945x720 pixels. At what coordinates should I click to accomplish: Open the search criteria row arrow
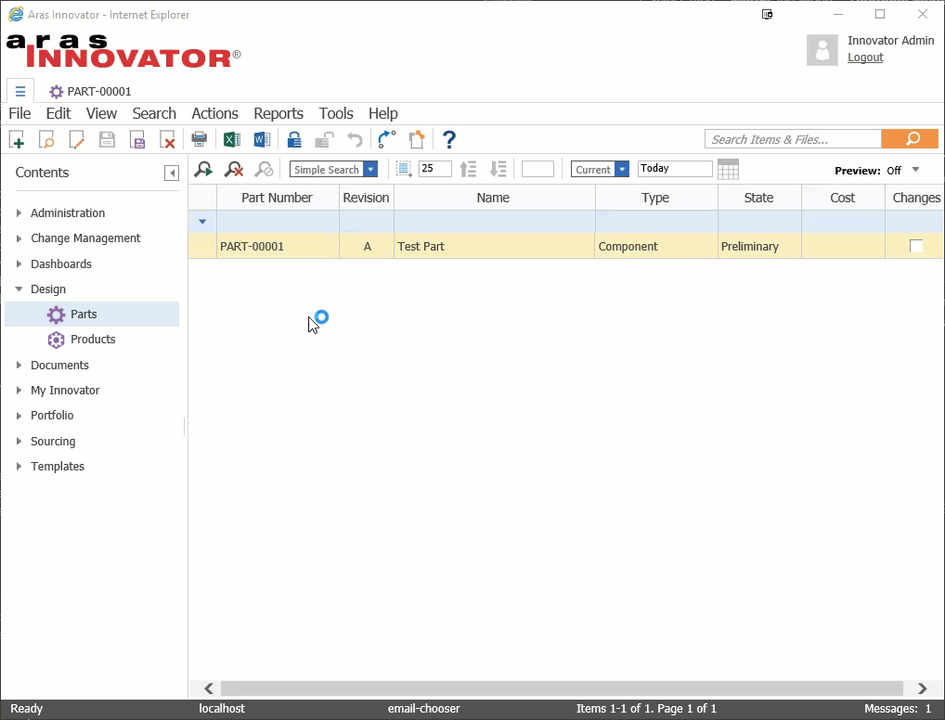click(202, 222)
